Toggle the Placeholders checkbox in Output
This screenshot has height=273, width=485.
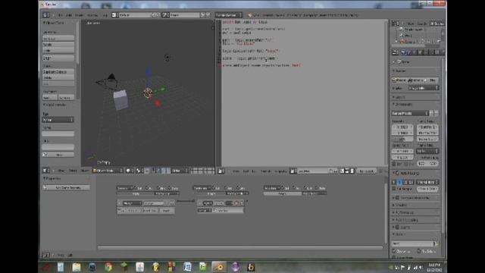(419, 251)
